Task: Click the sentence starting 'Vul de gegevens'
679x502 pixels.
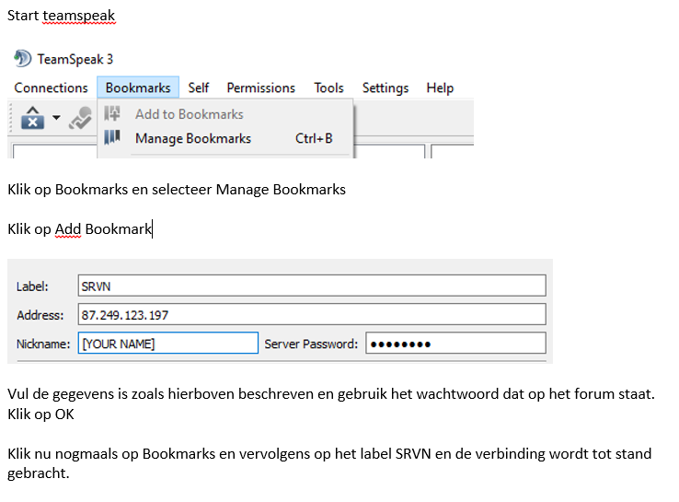Action: [x=331, y=394]
